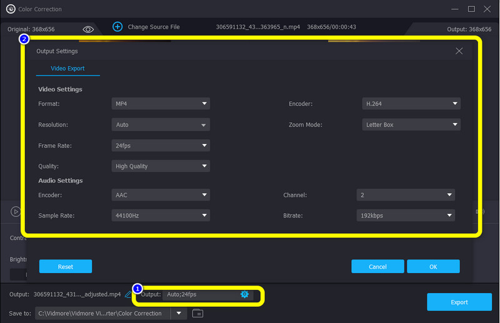500x323 pixels.
Task: Click the Color Correction app logo icon
Action: click(x=10, y=9)
